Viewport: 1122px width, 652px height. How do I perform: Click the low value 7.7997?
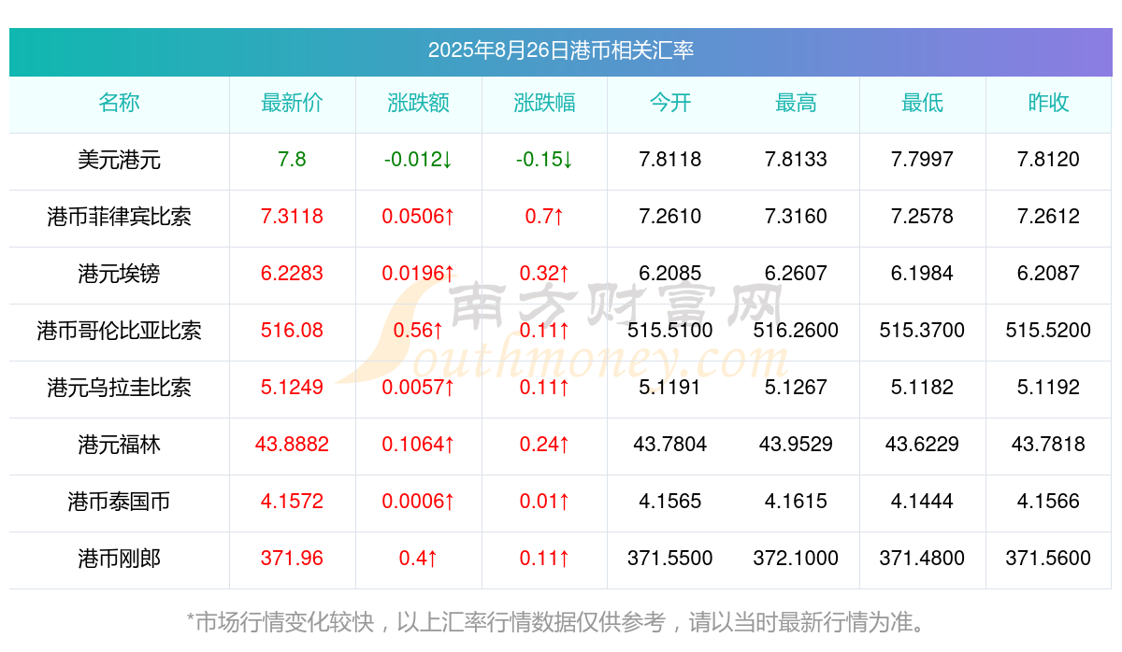(923, 160)
